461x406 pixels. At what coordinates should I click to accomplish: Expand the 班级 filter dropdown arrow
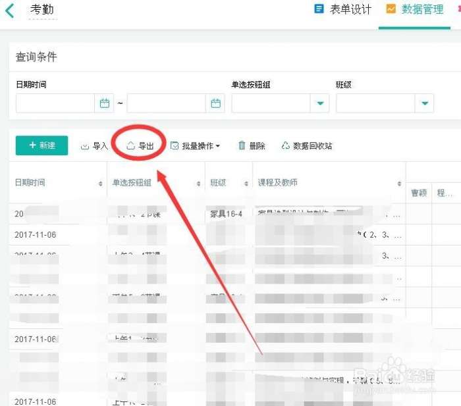[425, 103]
